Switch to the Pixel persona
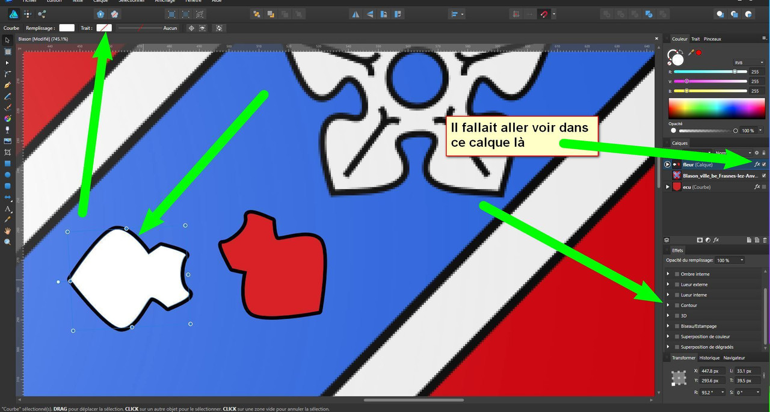The height and width of the screenshot is (412, 770). coord(28,14)
